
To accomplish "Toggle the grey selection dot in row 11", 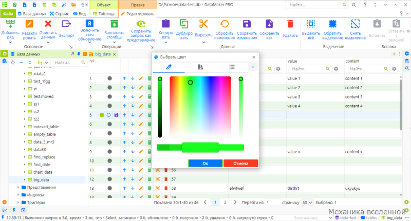I will point(109,170).
